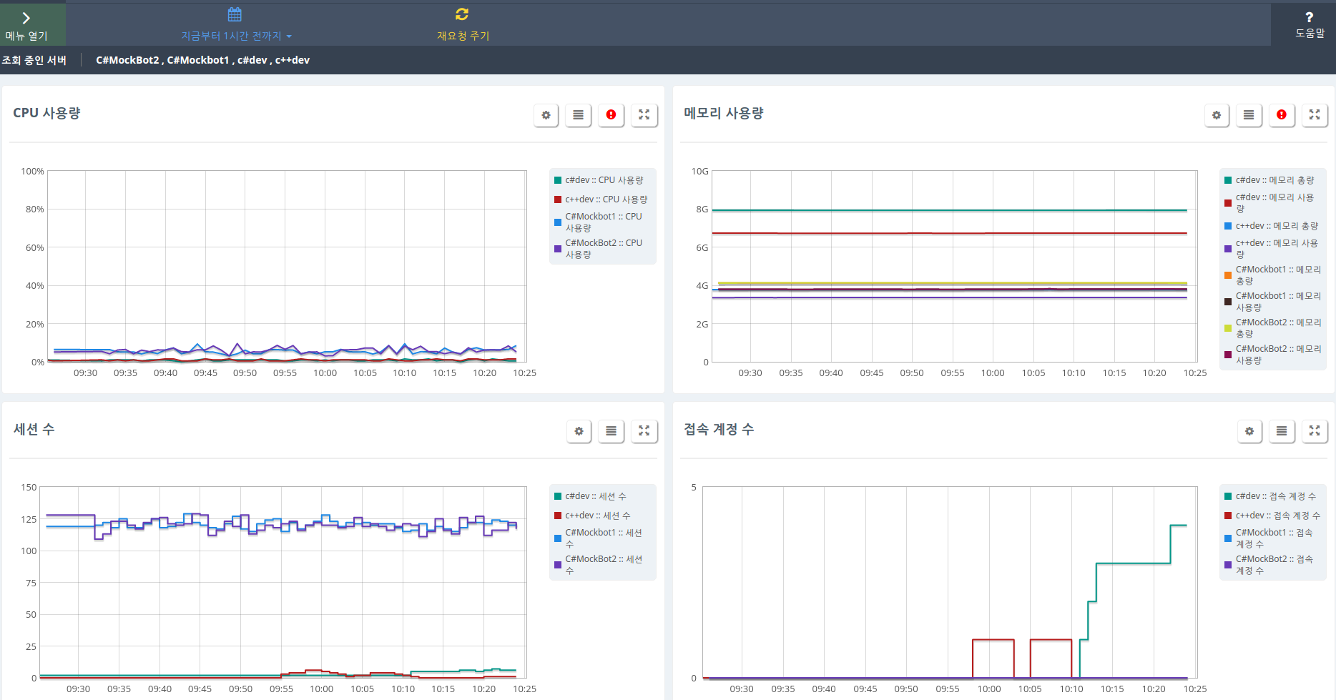Click c#dev :: 접속 계정 수 legend text
Image resolution: width=1336 pixels, height=700 pixels.
click(1276, 496)
